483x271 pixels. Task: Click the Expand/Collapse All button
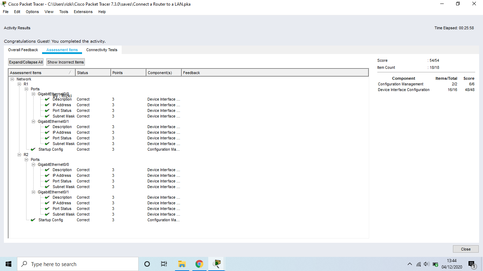pos(26,62)
